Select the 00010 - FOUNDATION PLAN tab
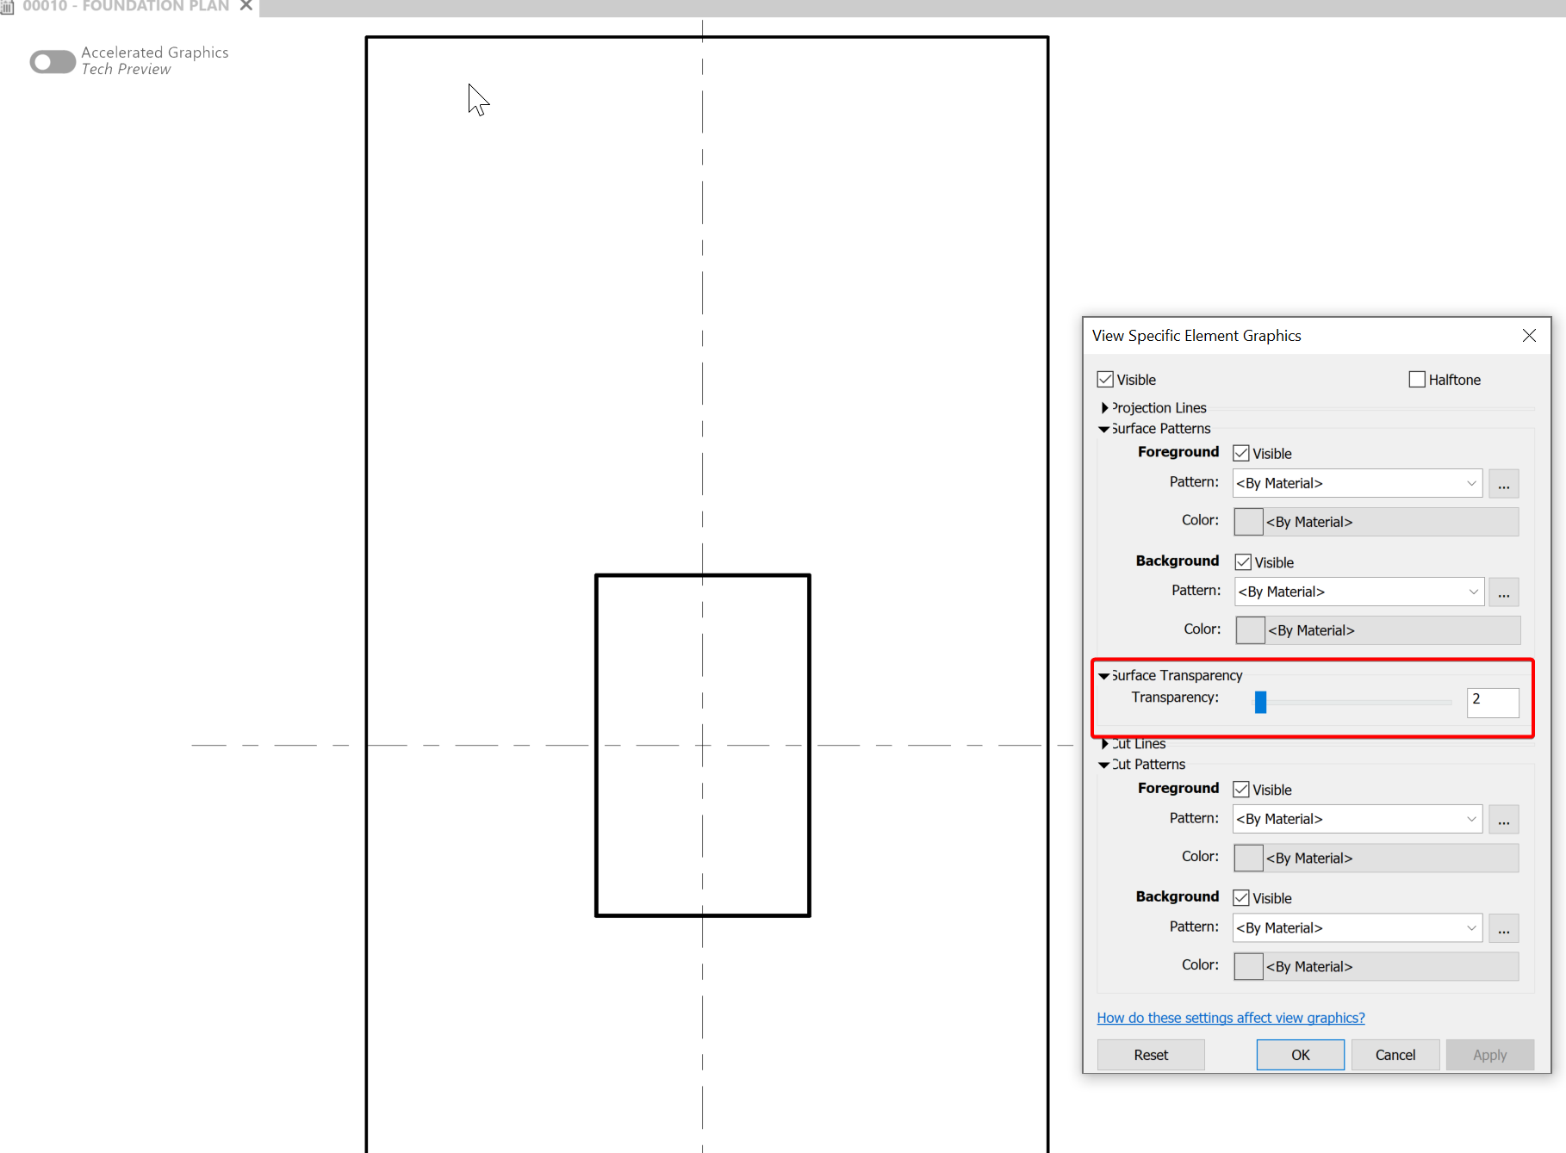1566x1153 pixels. [125, 7]
